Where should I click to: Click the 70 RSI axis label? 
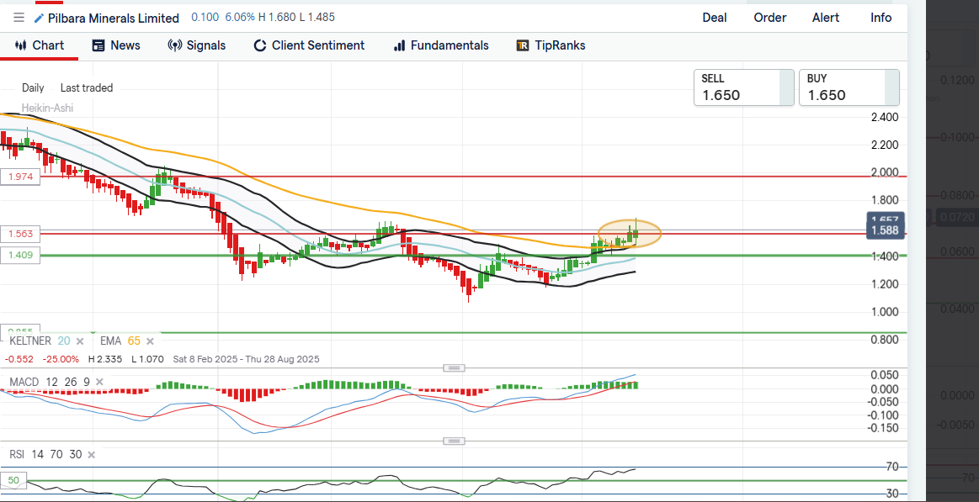pyautogui.click(x=893, y=467)
